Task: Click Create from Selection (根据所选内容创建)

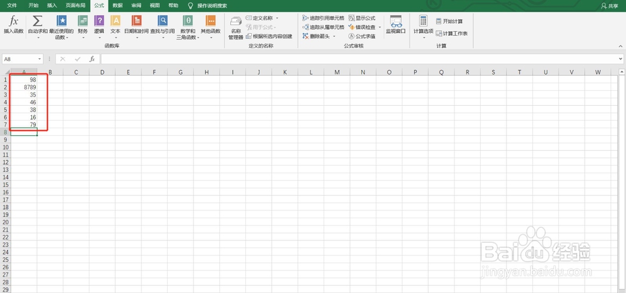Action: (x=269, y=36)
